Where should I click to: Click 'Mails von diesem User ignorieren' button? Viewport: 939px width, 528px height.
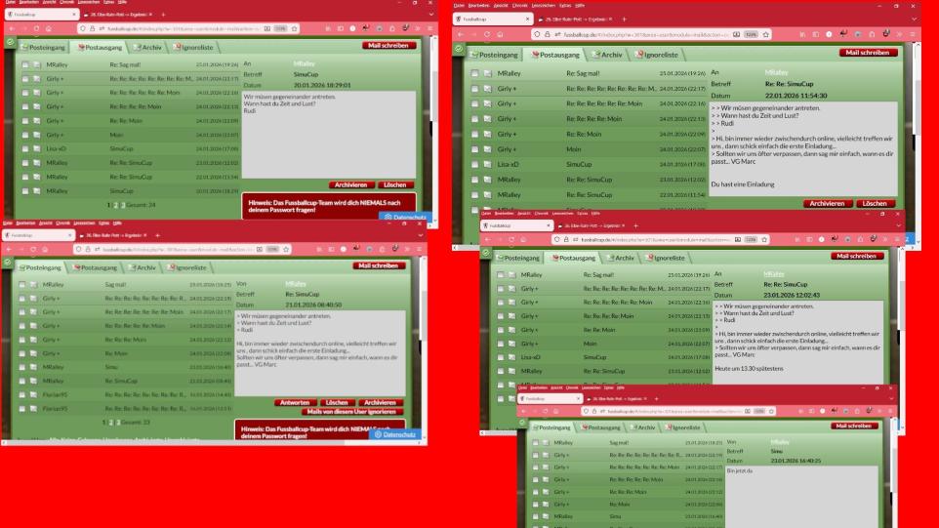tap(354, 411)
